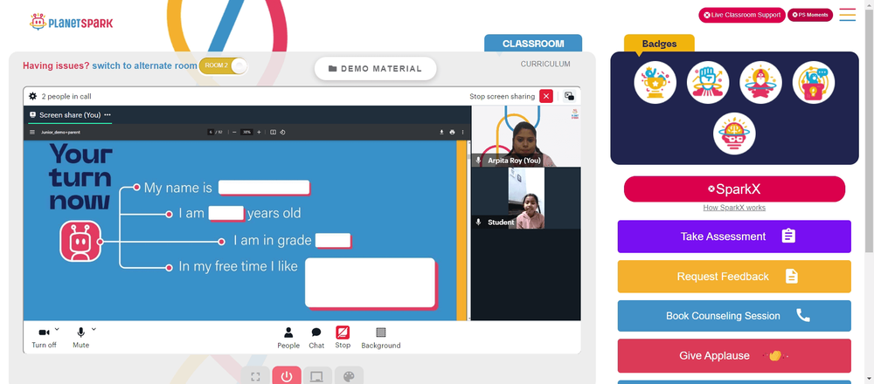This screenshot has width=874, height=384.
Task: Select Arpita Roy video tile
Action: [x=526, y=136]
